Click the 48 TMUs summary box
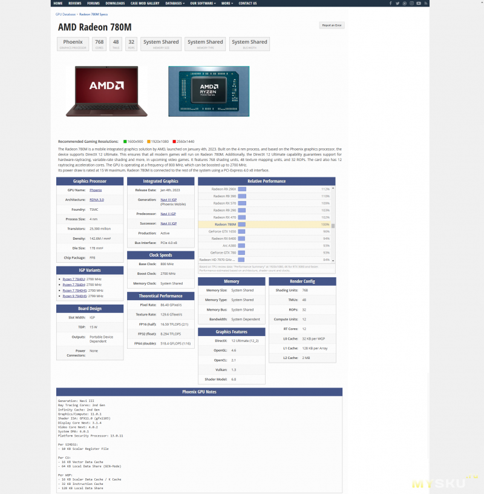This screenshot has height=494, width=484. tap(116, 44)
